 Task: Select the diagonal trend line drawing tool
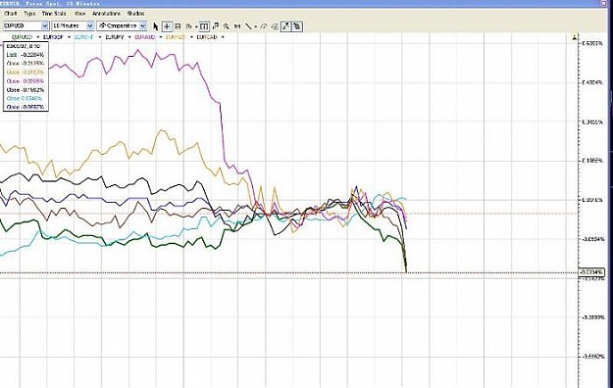coord(248,26)
